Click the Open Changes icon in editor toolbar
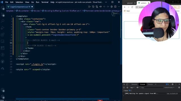This screenshot has height=101, width=181. [97, 7]
